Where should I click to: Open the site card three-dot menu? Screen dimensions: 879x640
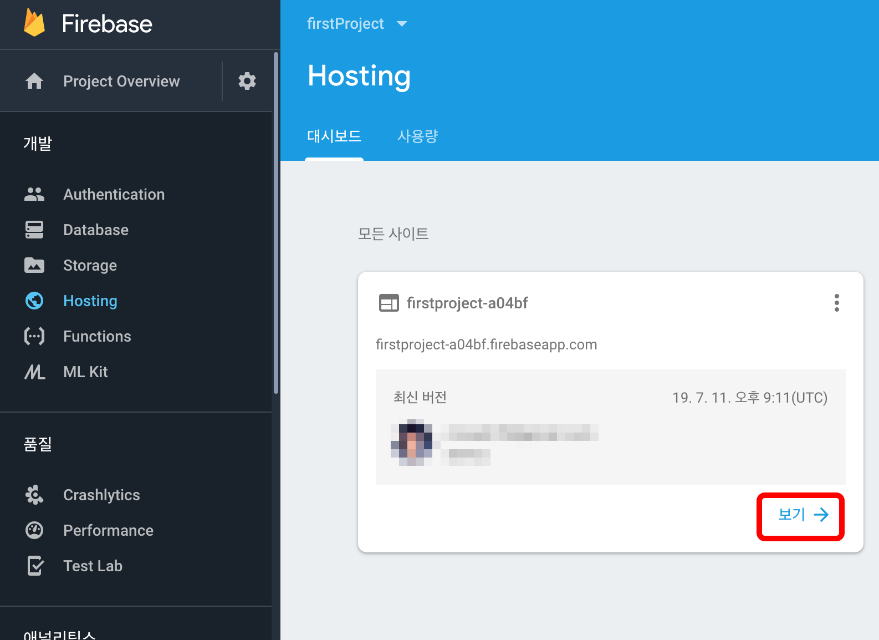[837, 303]
